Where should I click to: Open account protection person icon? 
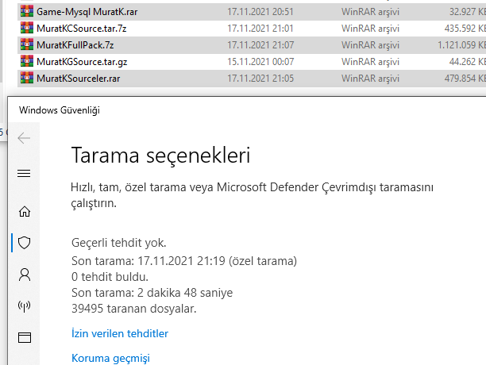25,275
